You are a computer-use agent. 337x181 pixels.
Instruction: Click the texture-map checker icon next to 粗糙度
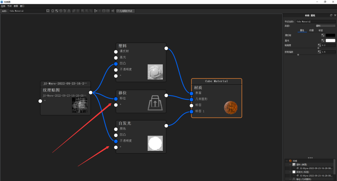pyautogui.click(x=319, y=45)
